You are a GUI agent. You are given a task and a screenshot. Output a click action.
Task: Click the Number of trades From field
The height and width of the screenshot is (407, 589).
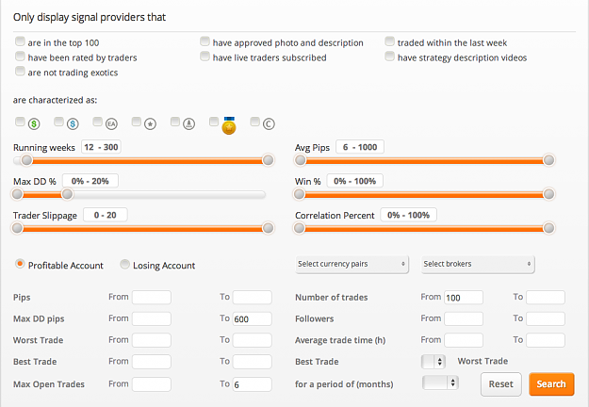(x=464, y=298)
